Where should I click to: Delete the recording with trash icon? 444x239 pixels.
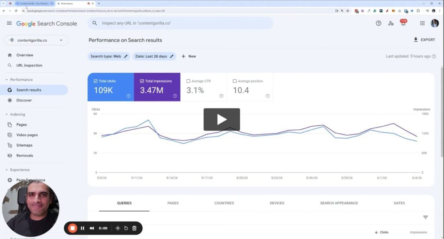[x=134, y=228]
